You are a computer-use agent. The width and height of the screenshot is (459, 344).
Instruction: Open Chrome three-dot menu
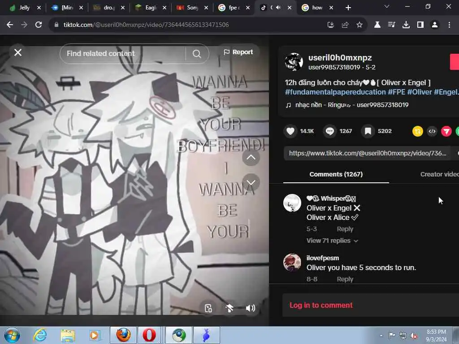click(449, 25)
